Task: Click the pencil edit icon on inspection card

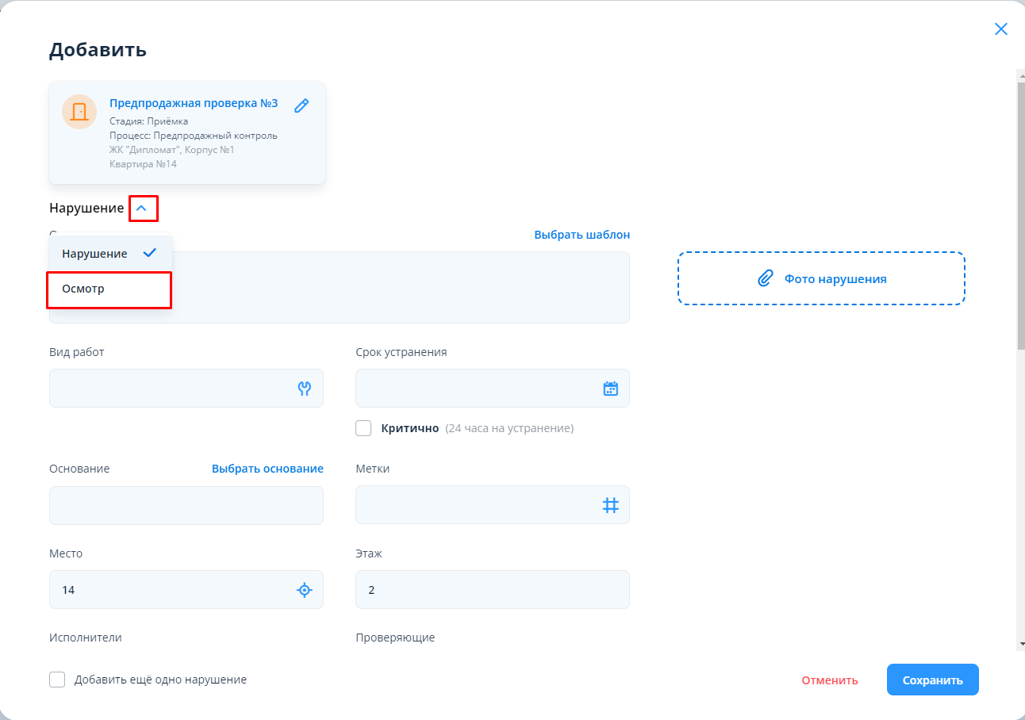Action: click(x=301, y=105)
